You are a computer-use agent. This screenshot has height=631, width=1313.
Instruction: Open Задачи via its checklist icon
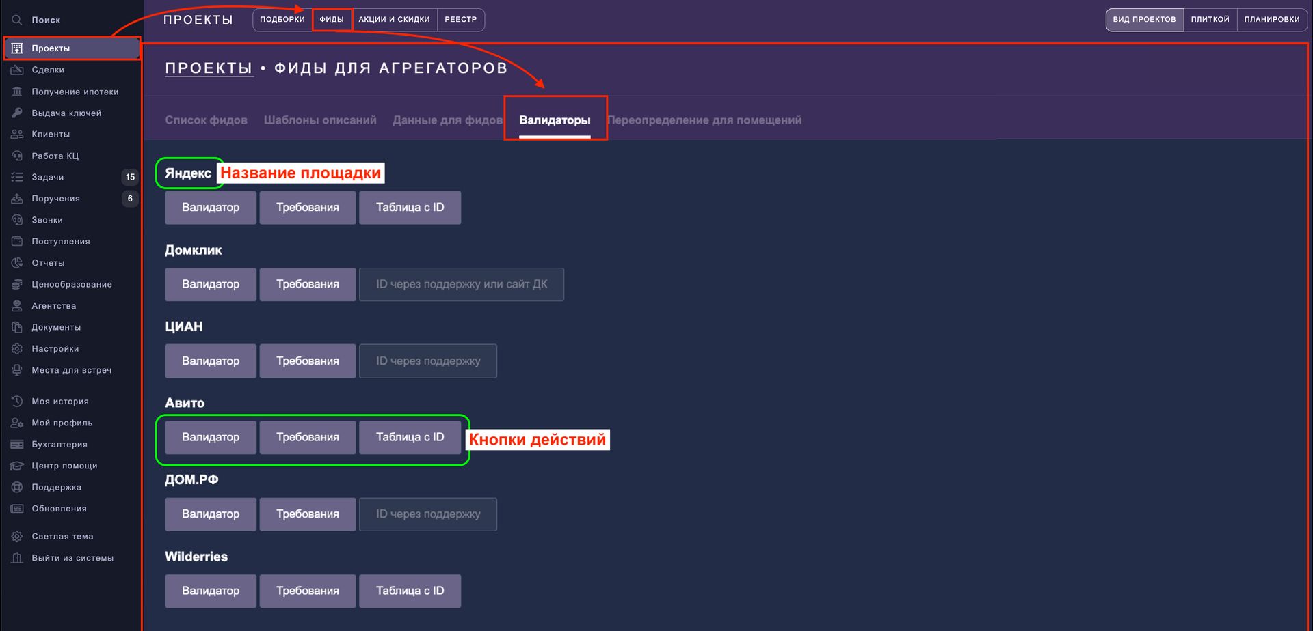tap(17, 177)
